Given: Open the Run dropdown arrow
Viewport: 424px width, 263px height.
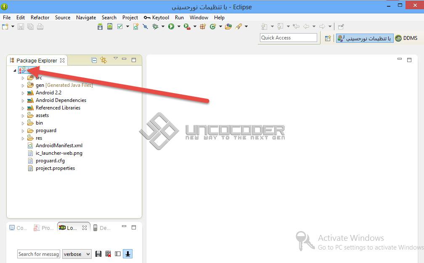Looking at the screenshot, I should tap(179, 26).
